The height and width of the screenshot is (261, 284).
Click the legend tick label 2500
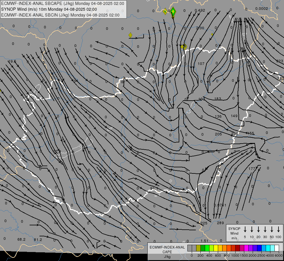tap(261, 255)
